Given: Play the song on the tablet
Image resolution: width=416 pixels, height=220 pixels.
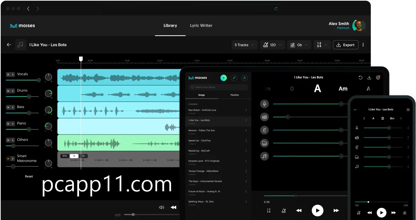Looking at the screenshot, I should point(317,210).
